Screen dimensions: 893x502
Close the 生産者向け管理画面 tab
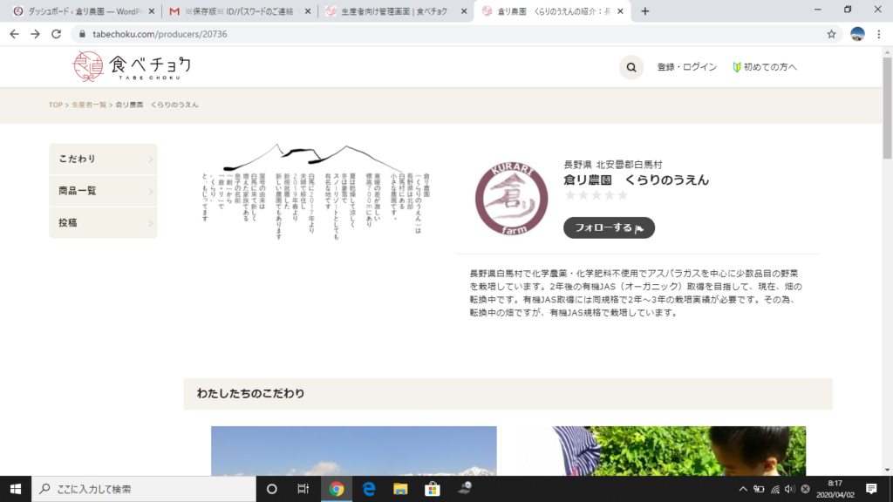point(464,11)
